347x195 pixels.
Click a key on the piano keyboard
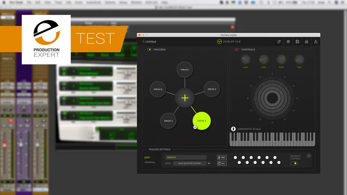(x=272, y=139)
